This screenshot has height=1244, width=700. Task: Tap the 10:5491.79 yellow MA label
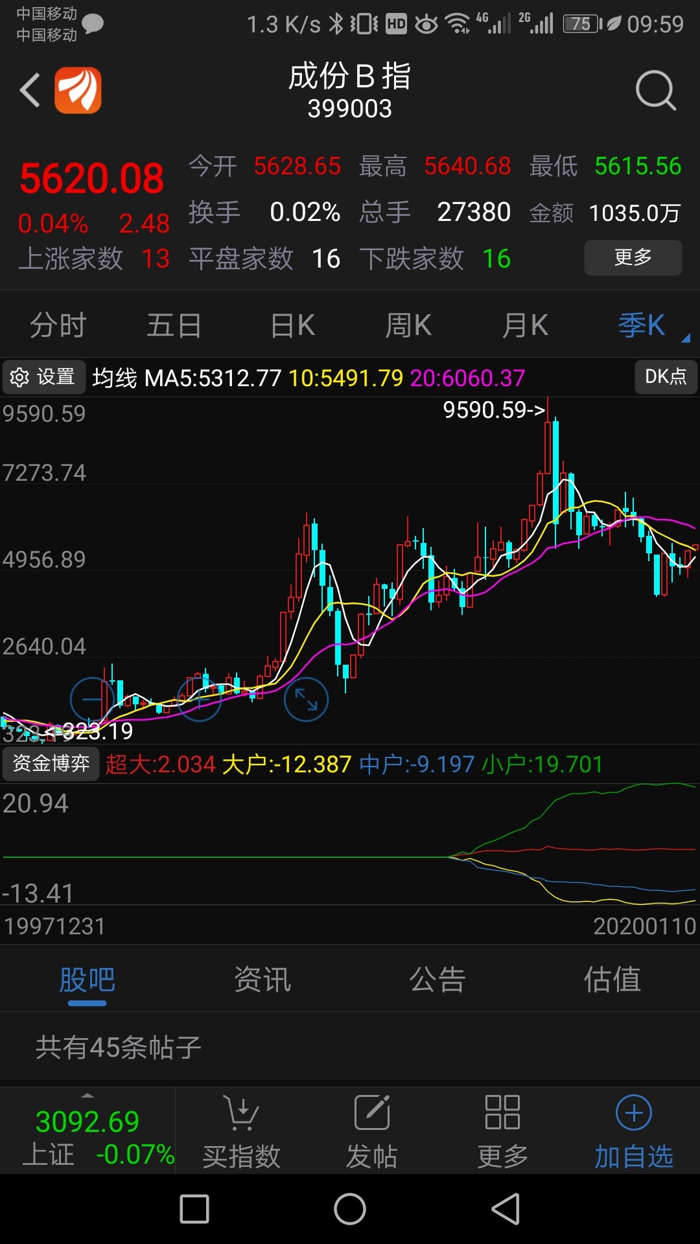pyautogui.click(x=345, y=378)
